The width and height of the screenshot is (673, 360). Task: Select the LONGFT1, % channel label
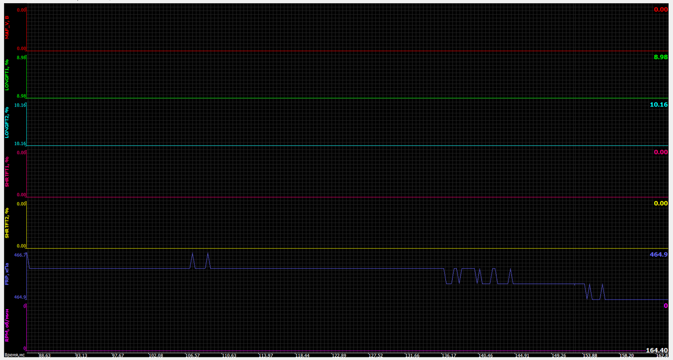point(7,76)
